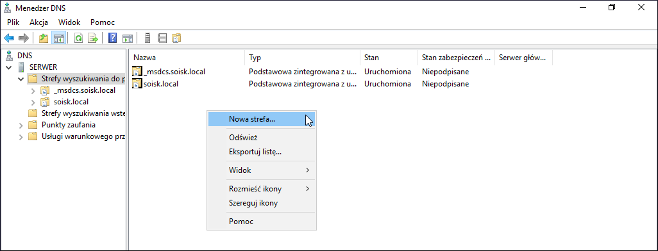Expand the Punkty zaufania node

[x=21, y=125]
